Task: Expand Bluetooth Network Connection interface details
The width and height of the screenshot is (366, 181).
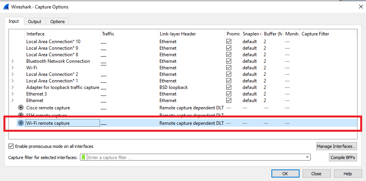Action: pyautogui.click(x=13, y=61)
